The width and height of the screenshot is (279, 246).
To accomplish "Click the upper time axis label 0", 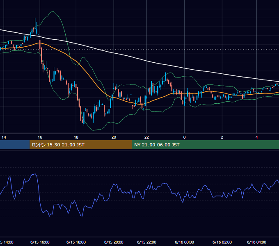I will (184, 137).
